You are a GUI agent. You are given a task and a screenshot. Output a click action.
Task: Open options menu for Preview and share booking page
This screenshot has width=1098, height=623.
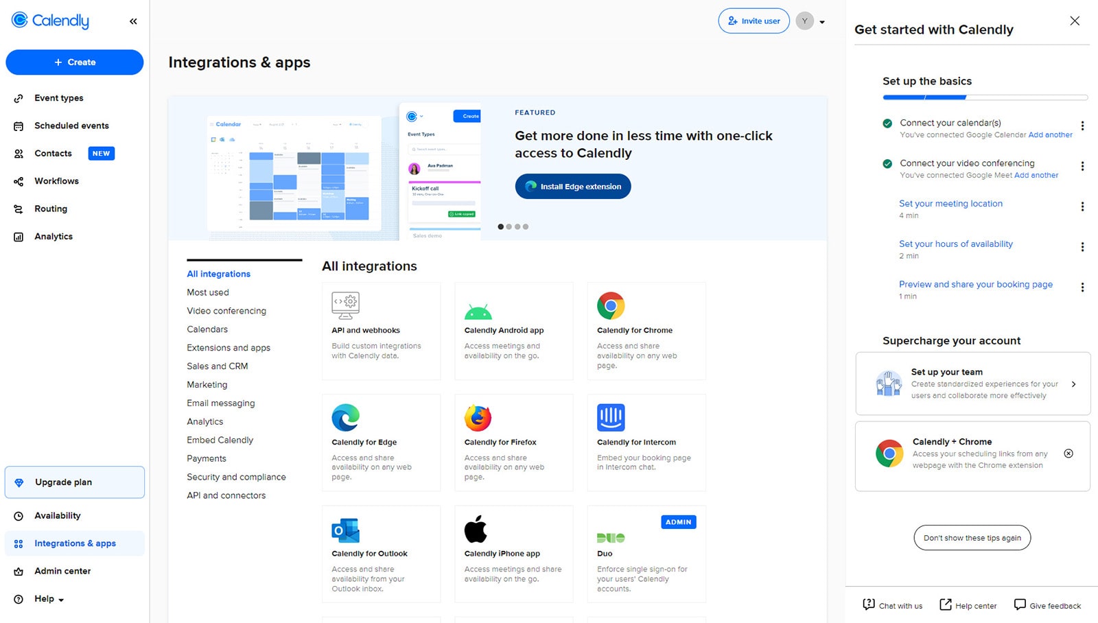(1082, 287)
